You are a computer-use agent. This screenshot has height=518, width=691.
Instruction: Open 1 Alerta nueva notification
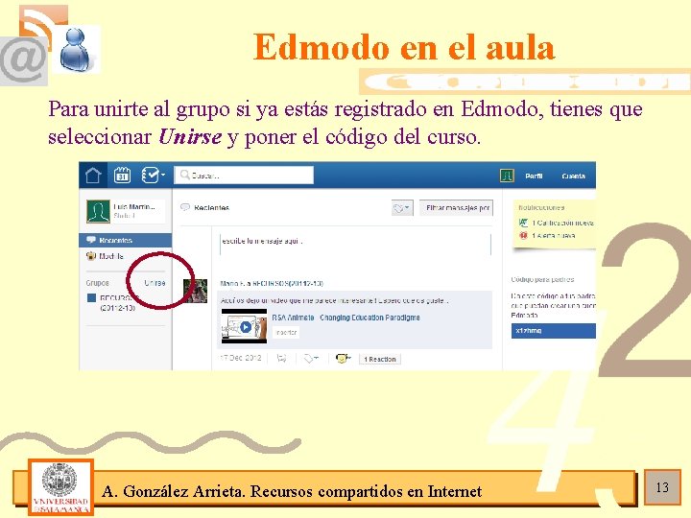click(x=553, y=236)
